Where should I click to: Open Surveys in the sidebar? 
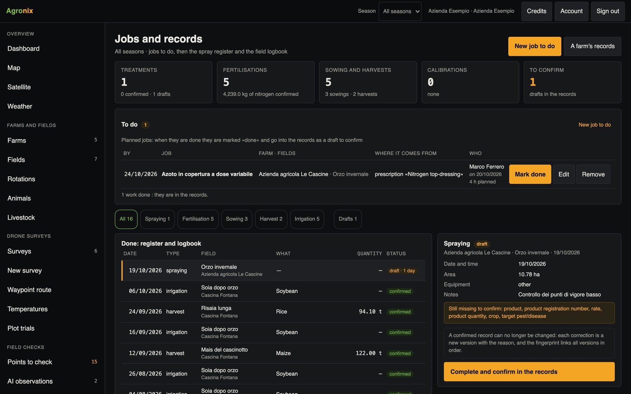point(52,252)
